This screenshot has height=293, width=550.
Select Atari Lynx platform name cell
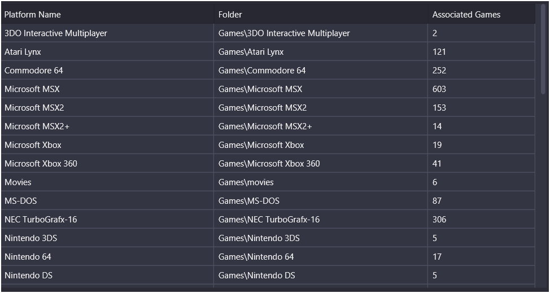tap(107, 52)
